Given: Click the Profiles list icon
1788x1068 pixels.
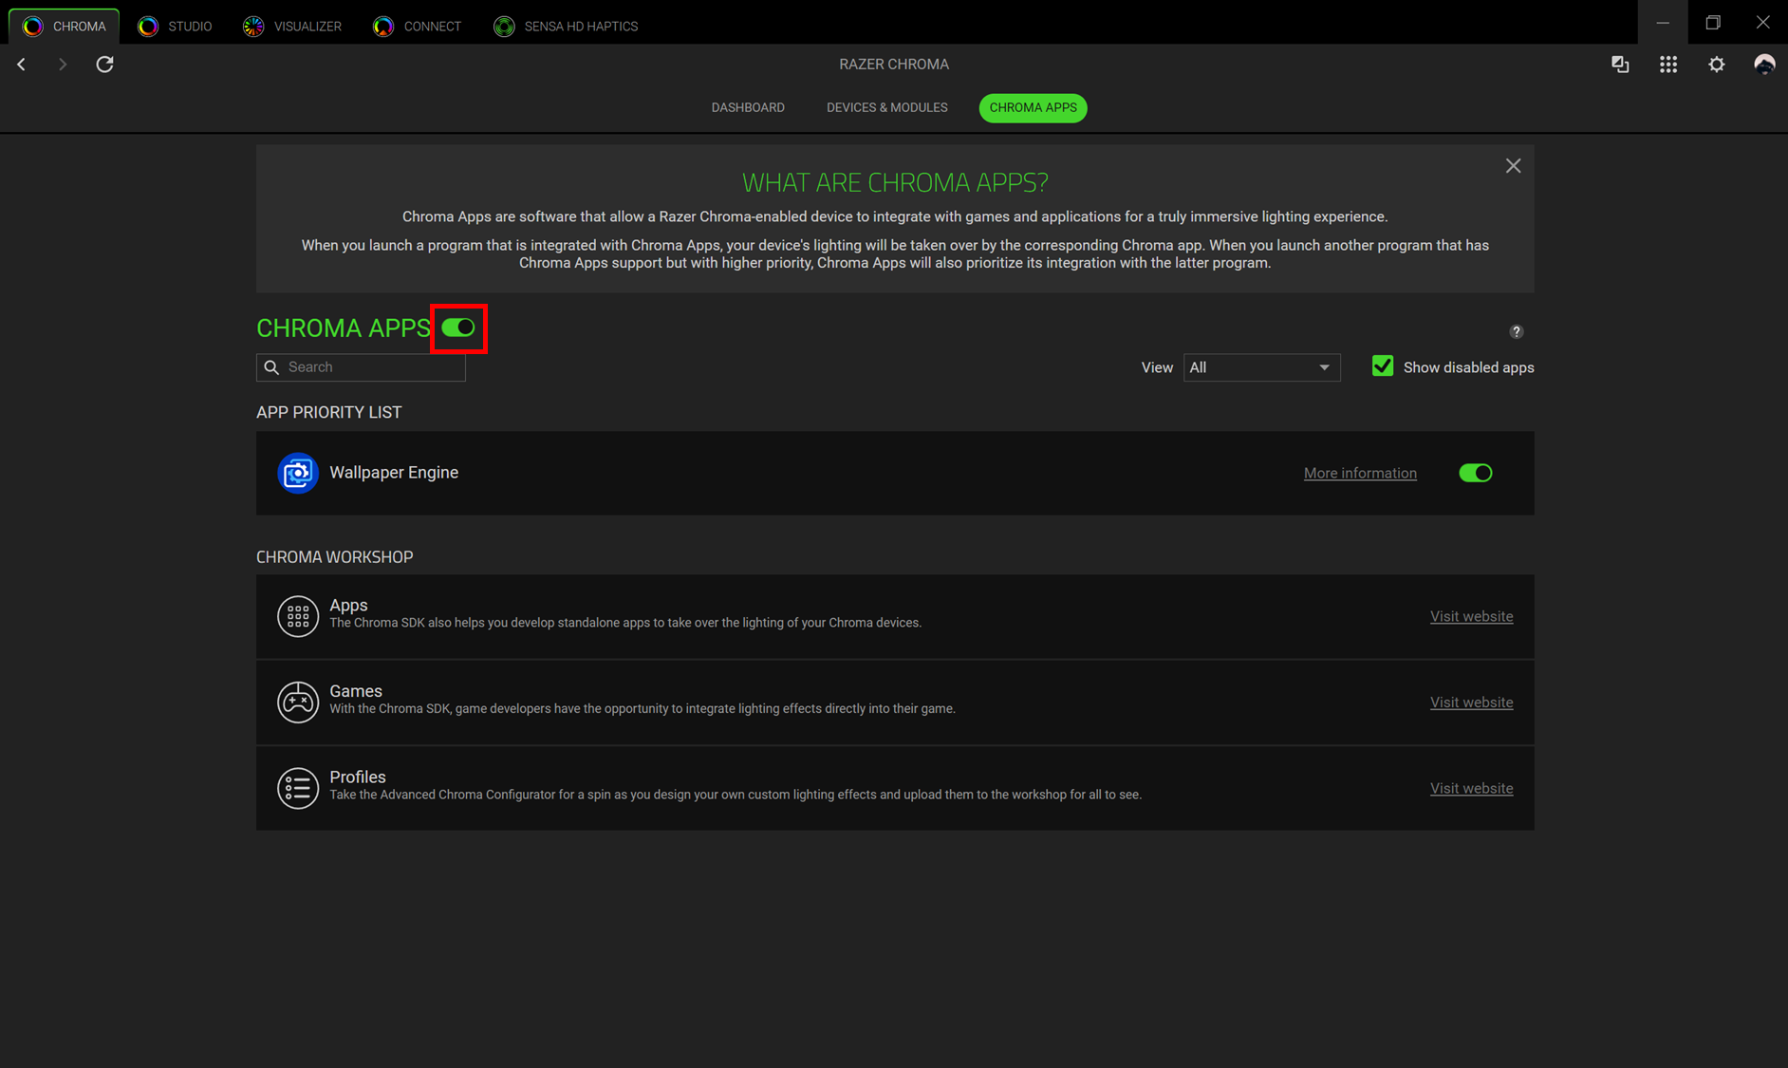Looking at the screenshot, I should (297, 788).
